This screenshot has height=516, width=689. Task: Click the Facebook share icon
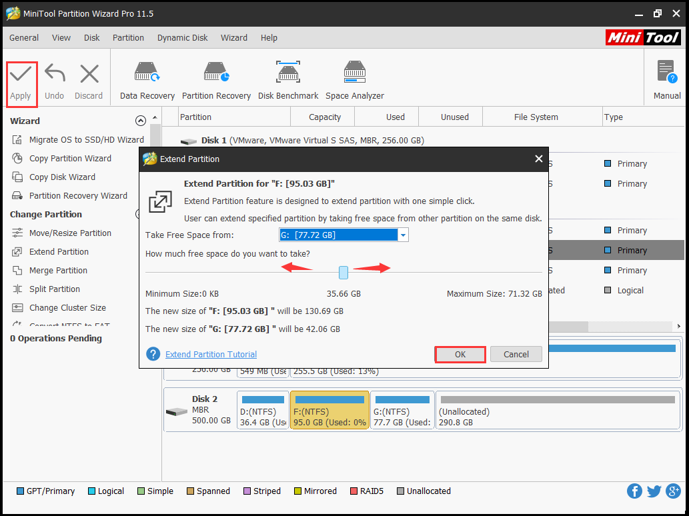click(x=634, y=491)
